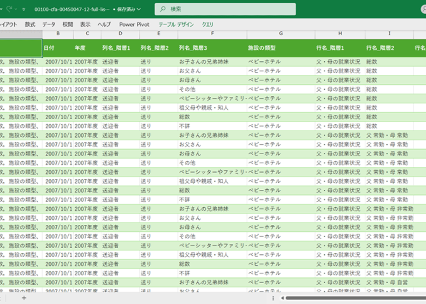Click the search magnifier icon

coord(162,9)
